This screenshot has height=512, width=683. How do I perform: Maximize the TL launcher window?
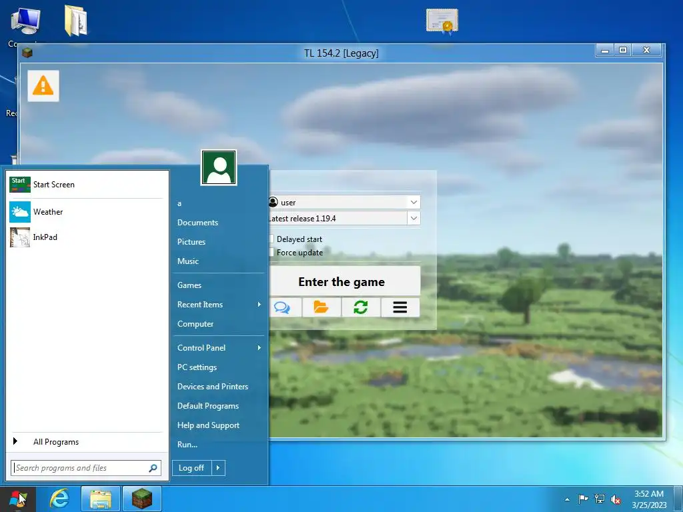point(622,51)
